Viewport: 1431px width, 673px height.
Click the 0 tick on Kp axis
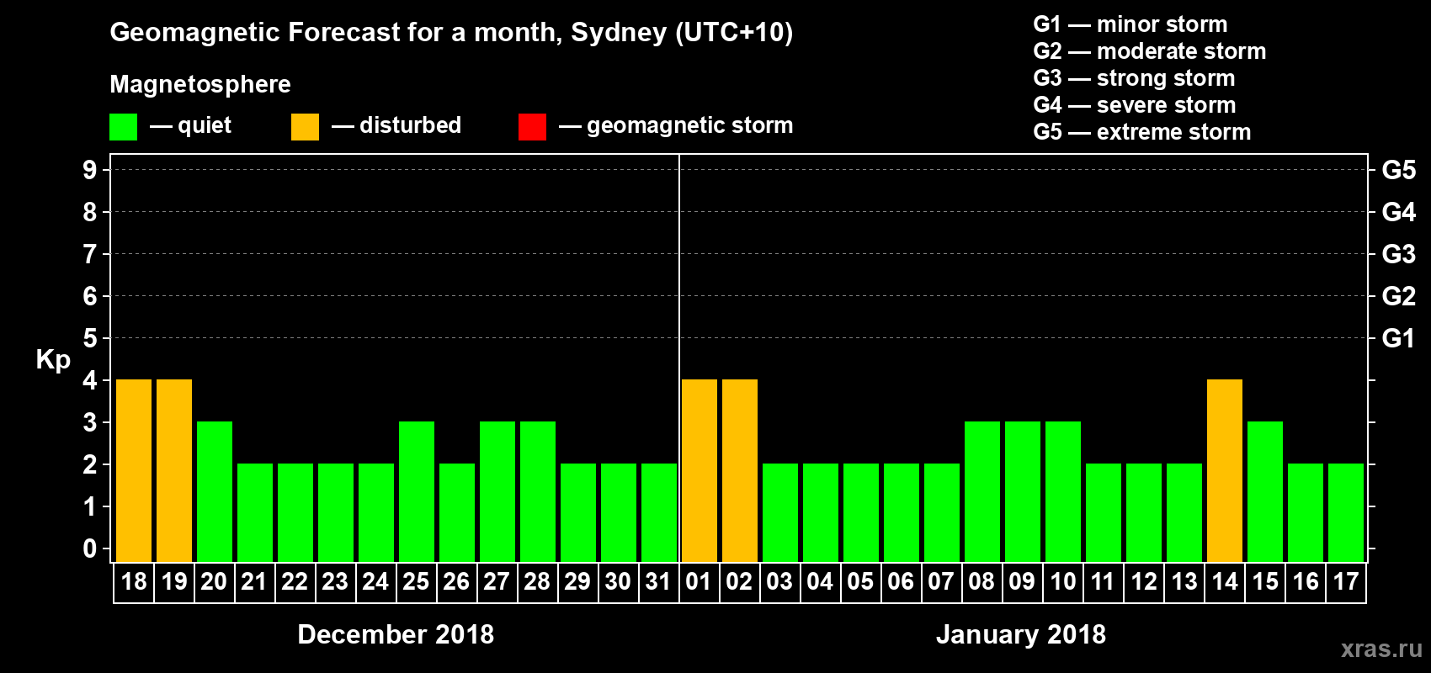tap(90, 548)
